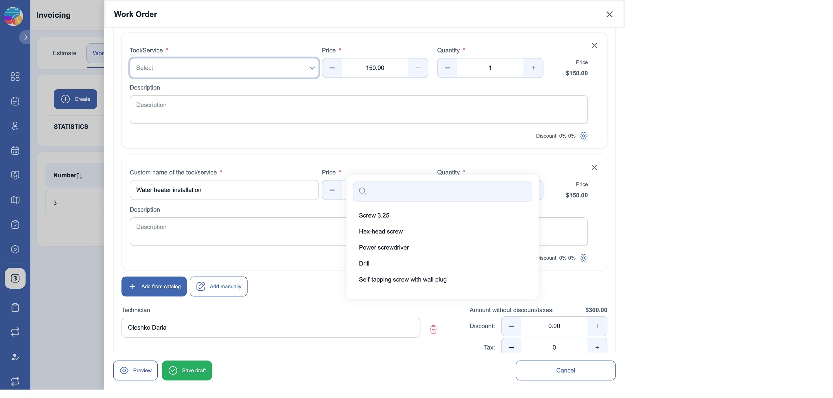833x398 pixels.
Task: Click the search box in the dropdown list
Action: click(x=442, y=191)
